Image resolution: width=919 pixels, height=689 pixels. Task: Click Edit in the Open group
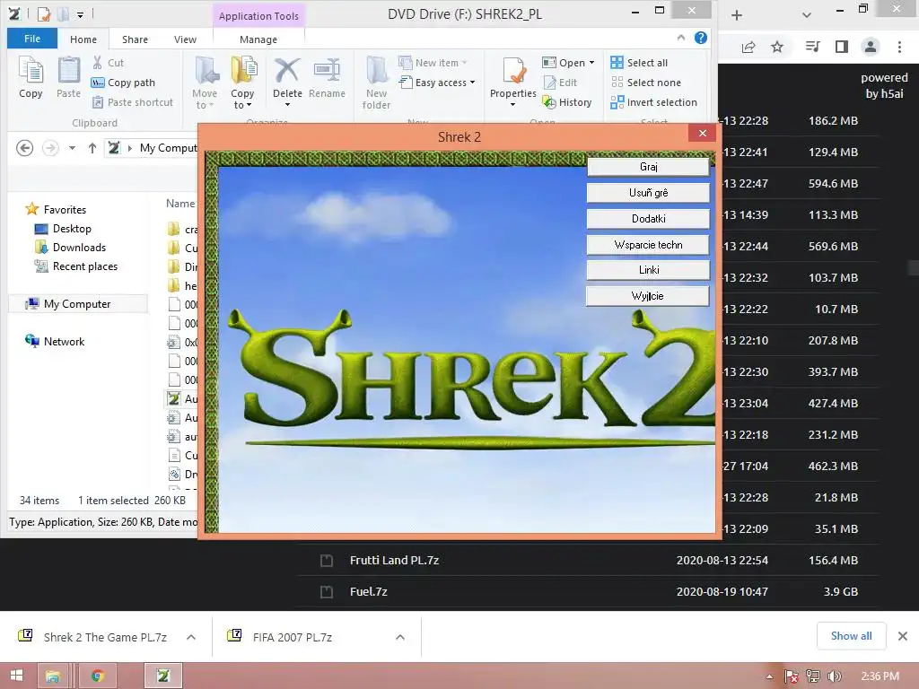coord(560,83)
